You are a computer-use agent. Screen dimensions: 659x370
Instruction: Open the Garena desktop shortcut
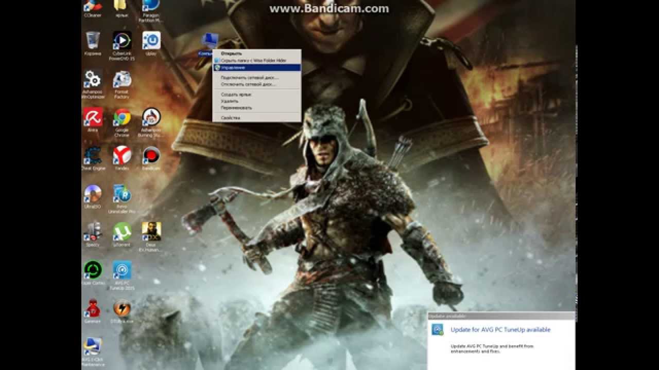93,310
